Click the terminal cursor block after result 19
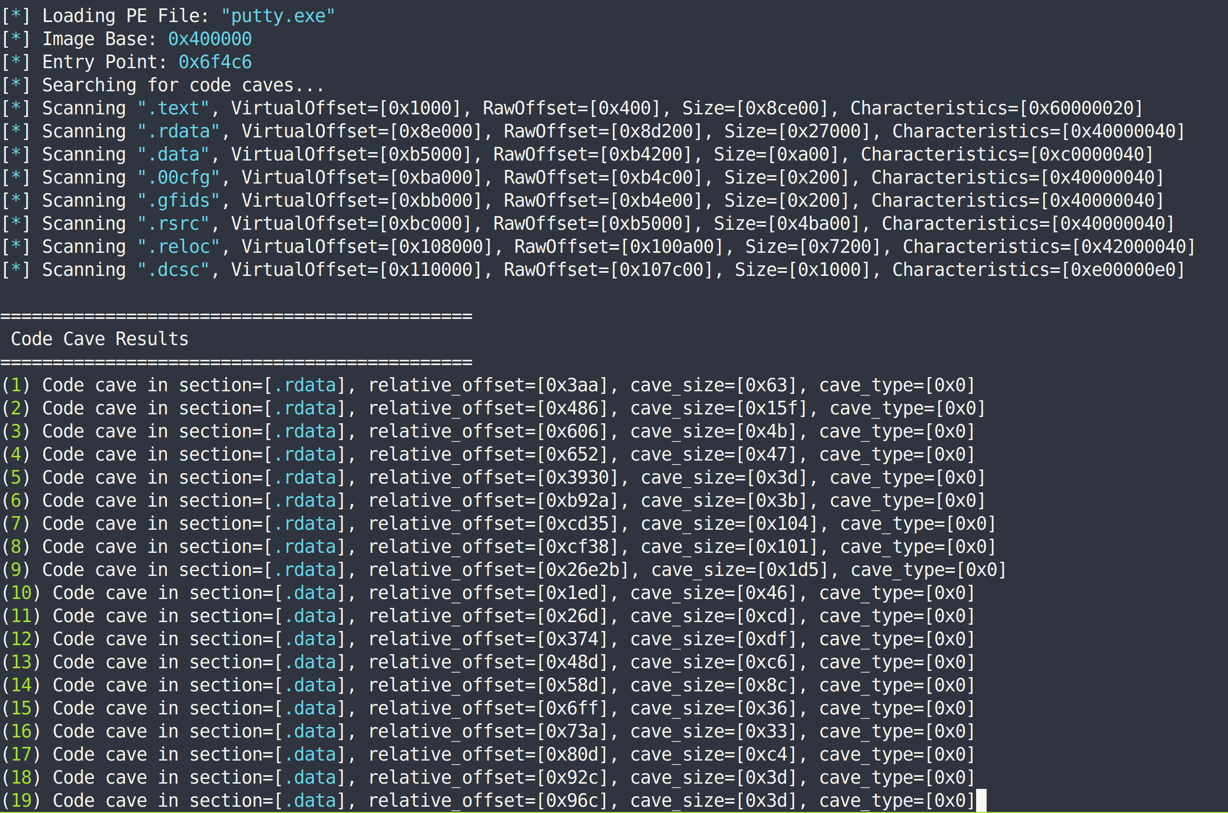Screen dimensions: 1228x813 click(x=981, y=800)
